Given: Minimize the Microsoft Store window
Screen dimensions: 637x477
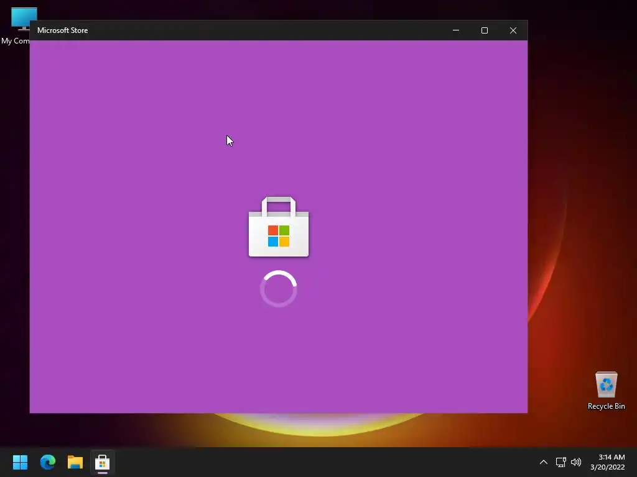Looking at the screenshot, I should [x=456, y=30].
